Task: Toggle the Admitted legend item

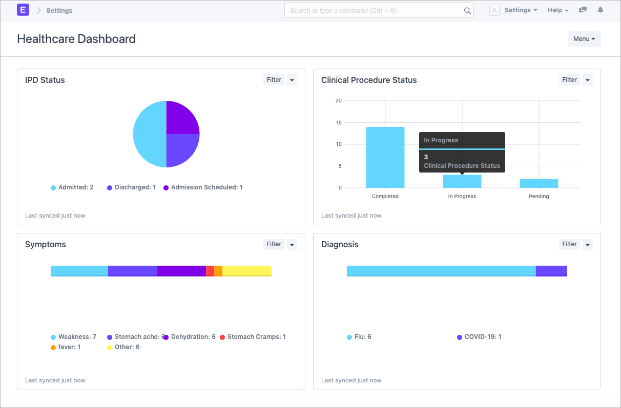Action: point(72,187)
